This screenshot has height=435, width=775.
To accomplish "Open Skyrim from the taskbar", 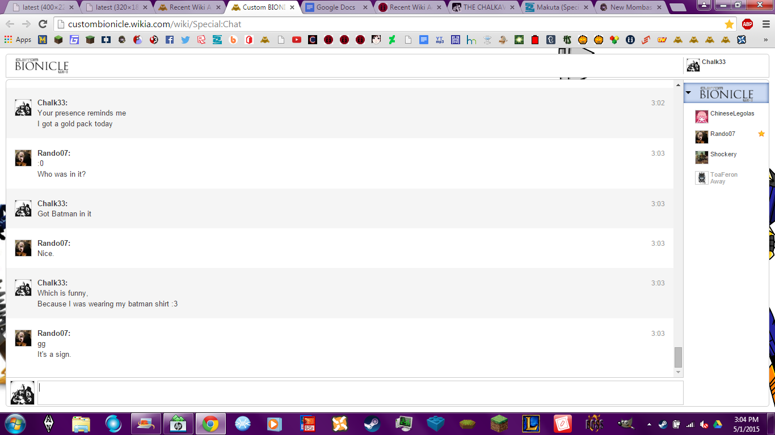I will point(49,424).
